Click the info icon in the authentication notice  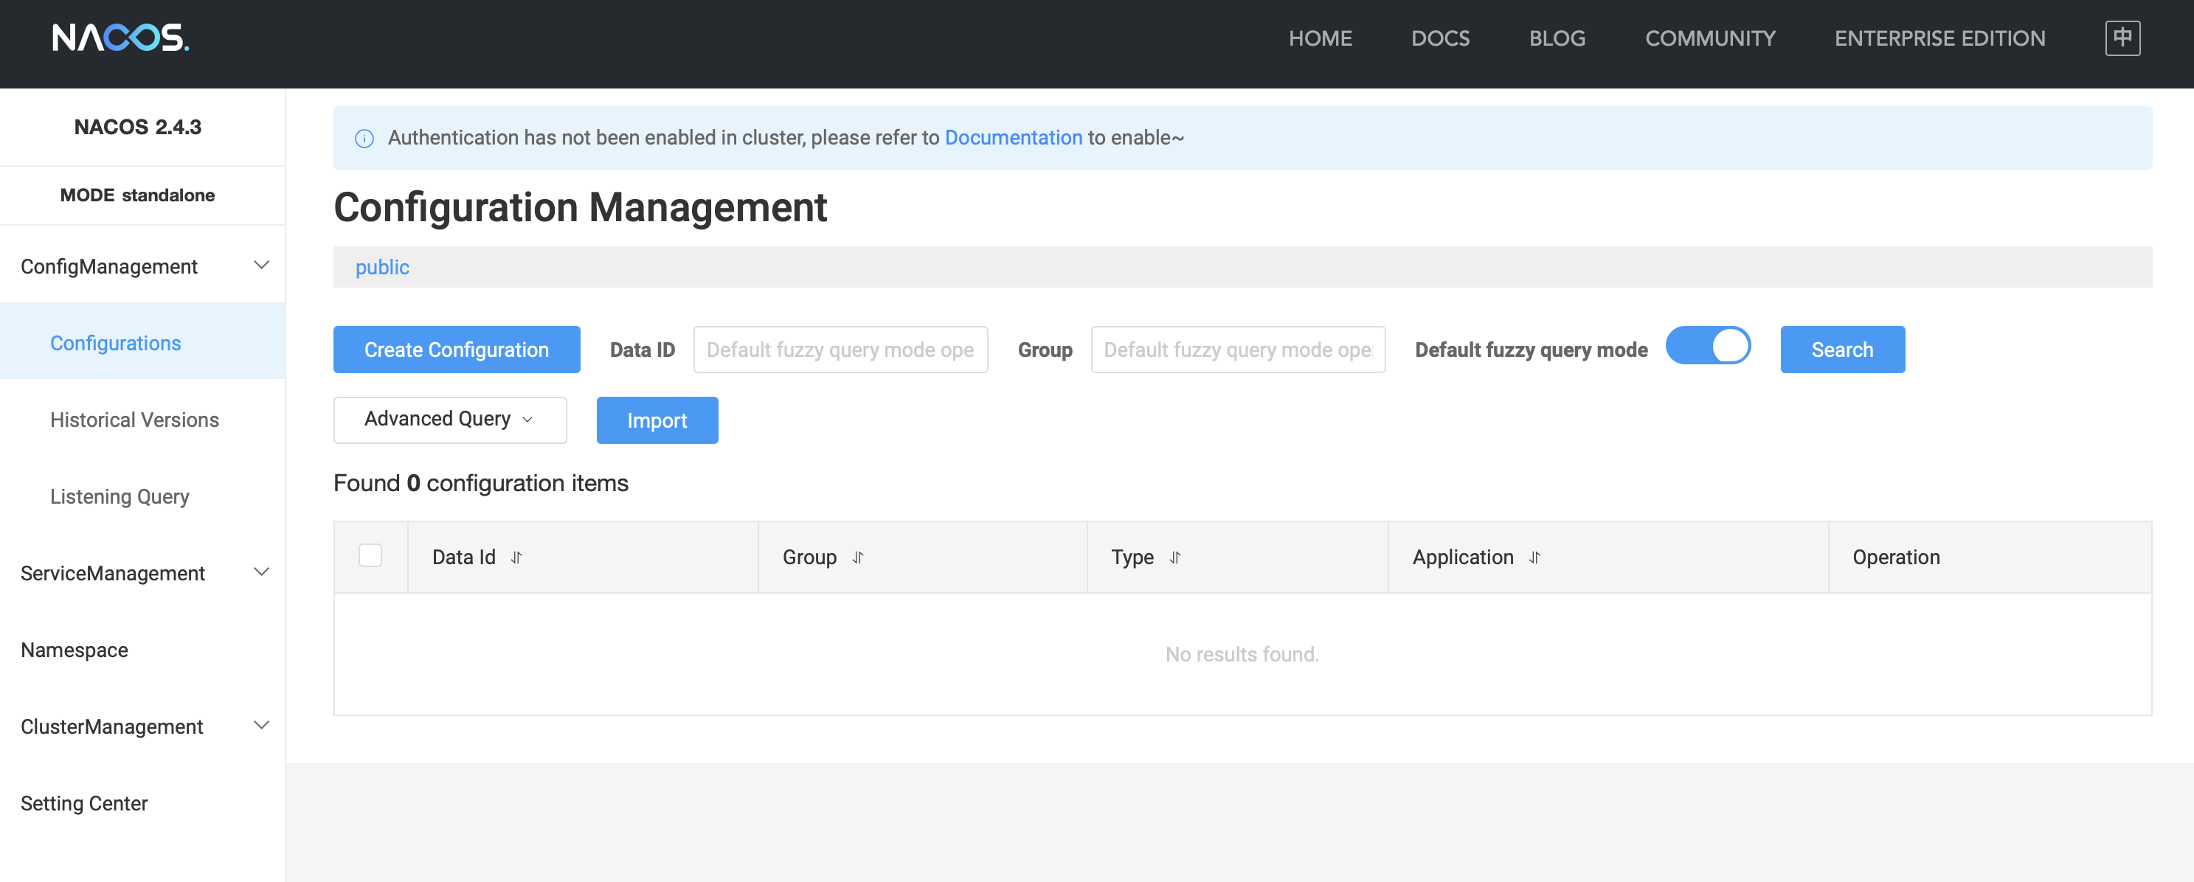[364, 139]
